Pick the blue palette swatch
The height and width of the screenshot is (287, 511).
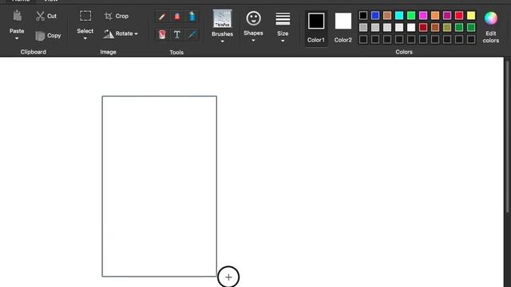(375, 15)
